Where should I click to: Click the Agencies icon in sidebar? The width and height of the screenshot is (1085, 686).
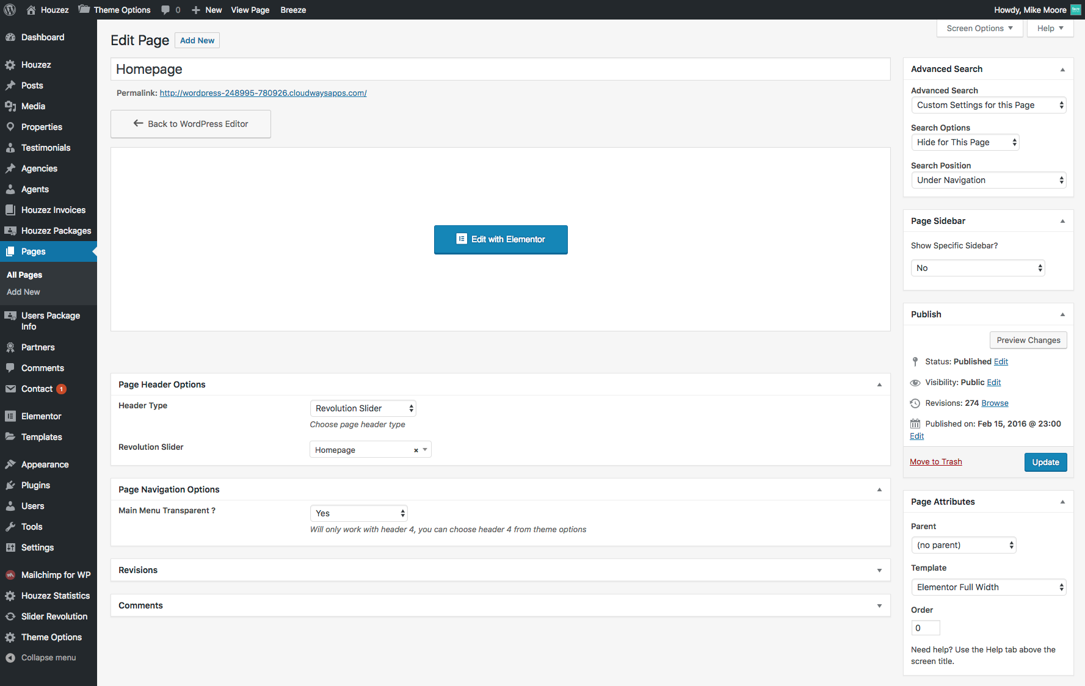[10, 168]
